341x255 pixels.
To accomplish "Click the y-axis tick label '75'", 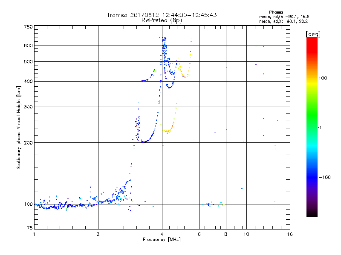I will coord(30,228).
